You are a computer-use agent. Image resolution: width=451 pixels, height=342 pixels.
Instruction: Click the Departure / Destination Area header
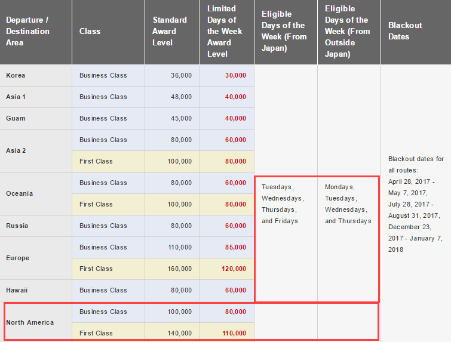tap(36, 31)
